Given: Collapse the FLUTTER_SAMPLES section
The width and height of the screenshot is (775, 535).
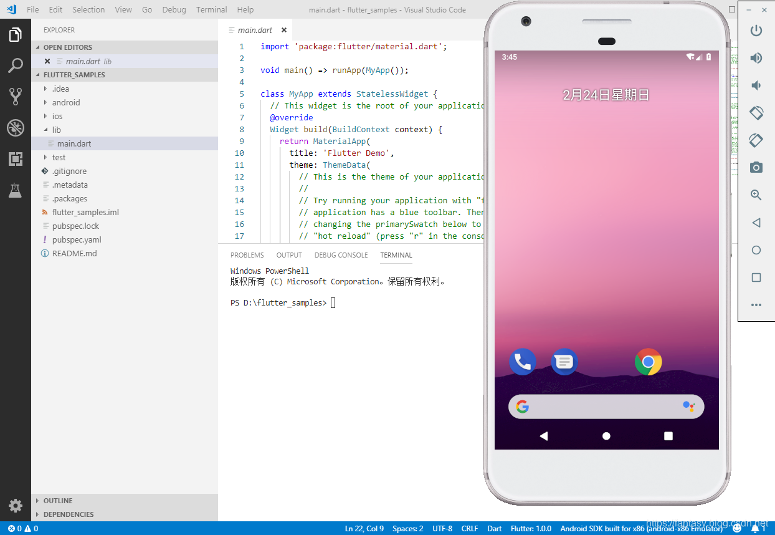Looking at the screenshot, I should click(x=125, y=75).
